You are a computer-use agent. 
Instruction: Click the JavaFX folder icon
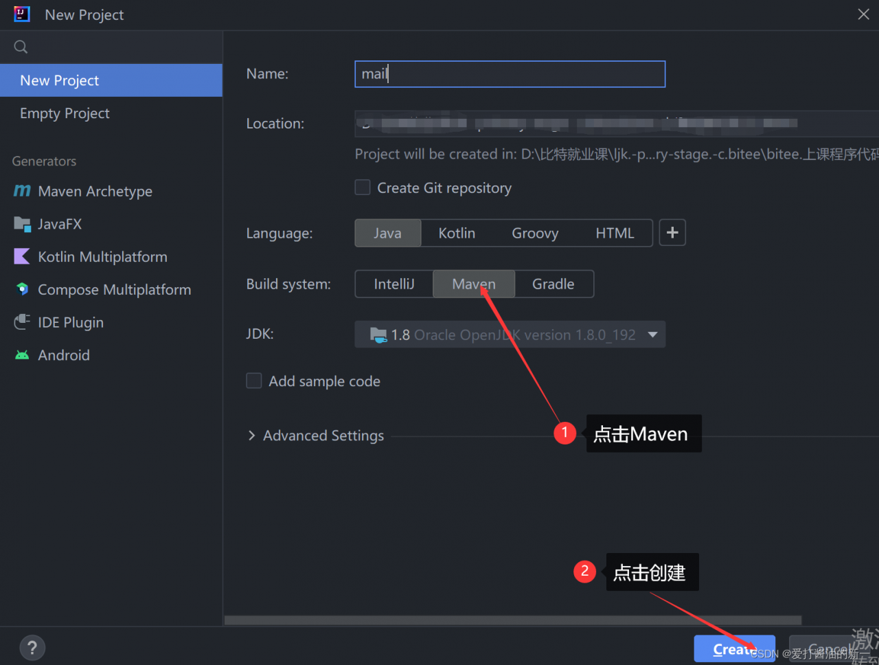(22, 224)
